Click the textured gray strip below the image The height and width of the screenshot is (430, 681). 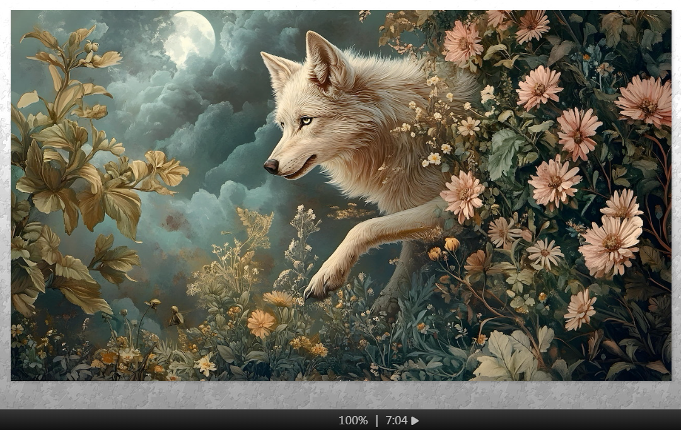click(x=340, y=395)
